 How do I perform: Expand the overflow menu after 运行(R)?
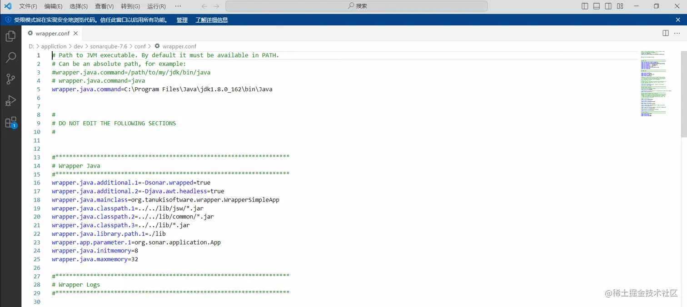[x=178, y=6]
